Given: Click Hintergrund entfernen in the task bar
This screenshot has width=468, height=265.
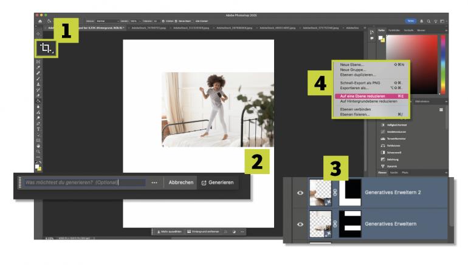Looking at the screenshot, I should pyautogui.click(x=203, y=232).
